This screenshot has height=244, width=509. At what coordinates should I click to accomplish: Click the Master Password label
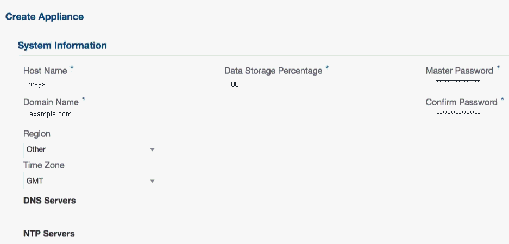(459, 71)
